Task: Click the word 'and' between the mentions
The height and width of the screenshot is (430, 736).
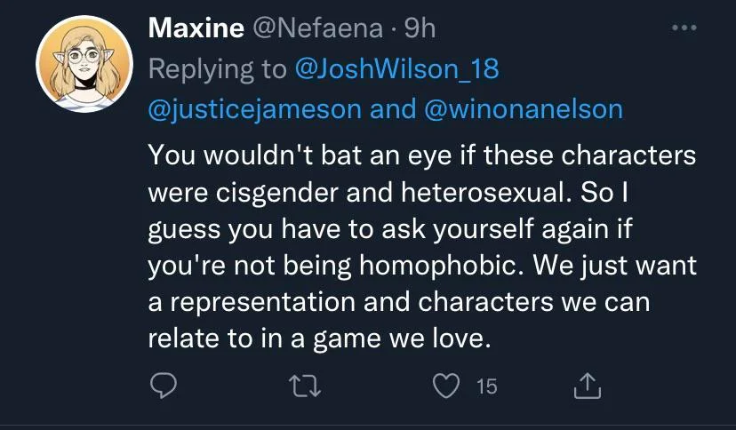Action: [x=393, y=108]
